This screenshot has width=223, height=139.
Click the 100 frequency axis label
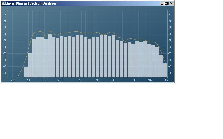tap(44, 80)
